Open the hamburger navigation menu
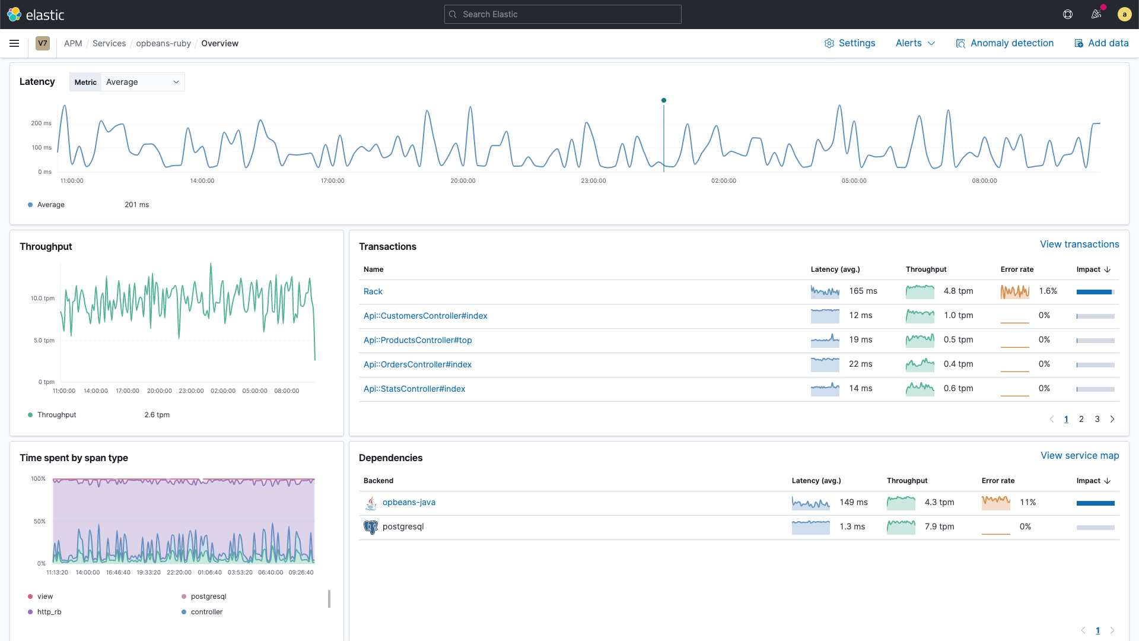The height and width of the screenshot is (641, 1139). [x=14, y=43]
